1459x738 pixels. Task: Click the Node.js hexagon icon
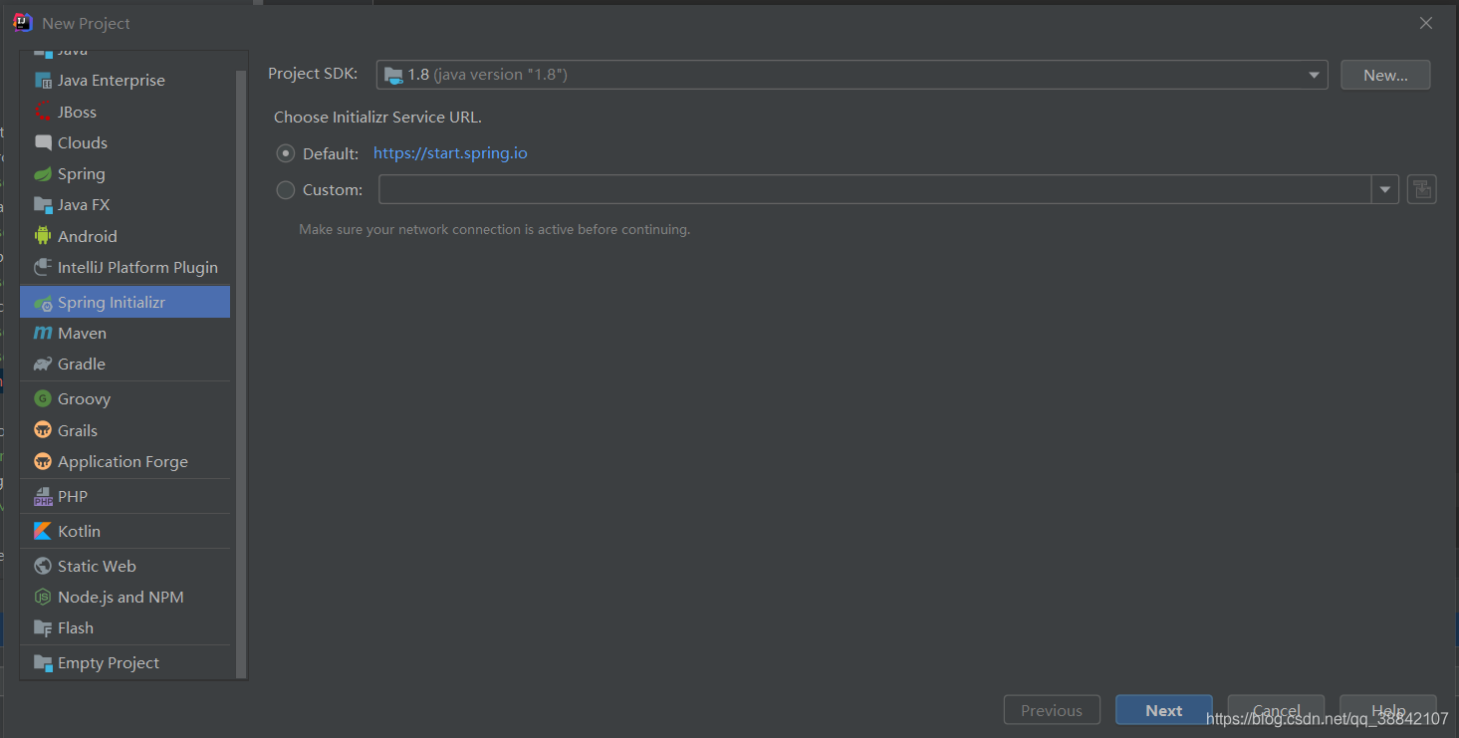43,597
